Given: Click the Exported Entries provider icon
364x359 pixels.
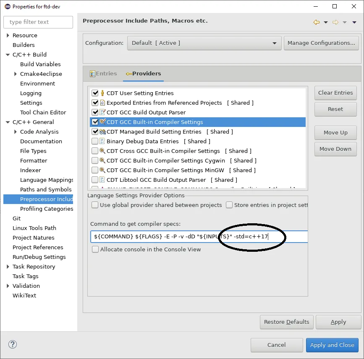Looking at the screenshot, I should [x=102, y=103].
